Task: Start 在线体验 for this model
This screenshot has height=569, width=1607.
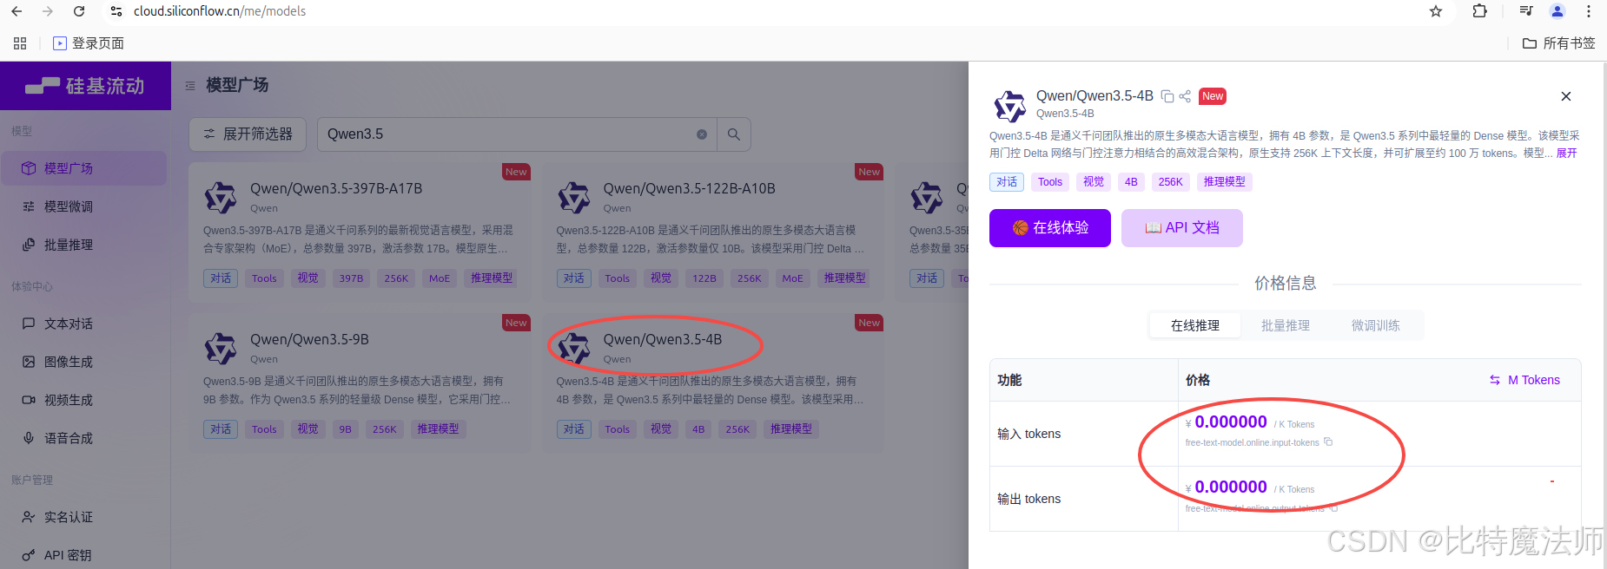Action: click(x=1050, y=228)
